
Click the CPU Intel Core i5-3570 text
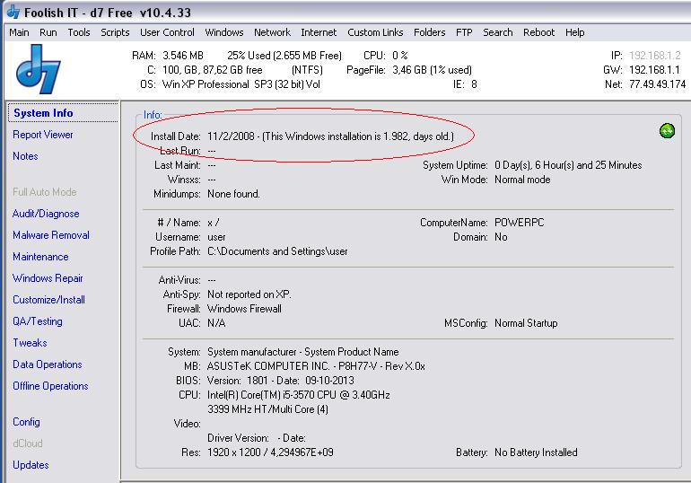point(298,395)
